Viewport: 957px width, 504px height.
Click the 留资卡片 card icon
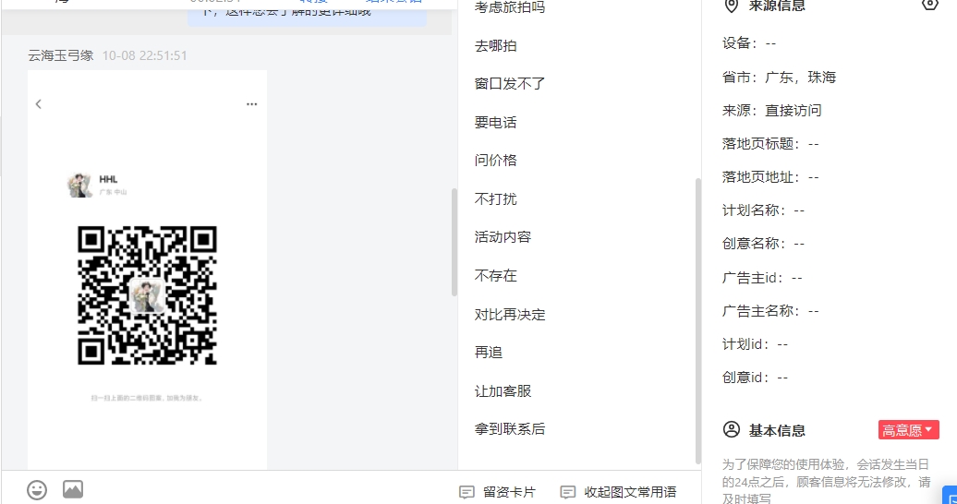[x=466, y=492]
